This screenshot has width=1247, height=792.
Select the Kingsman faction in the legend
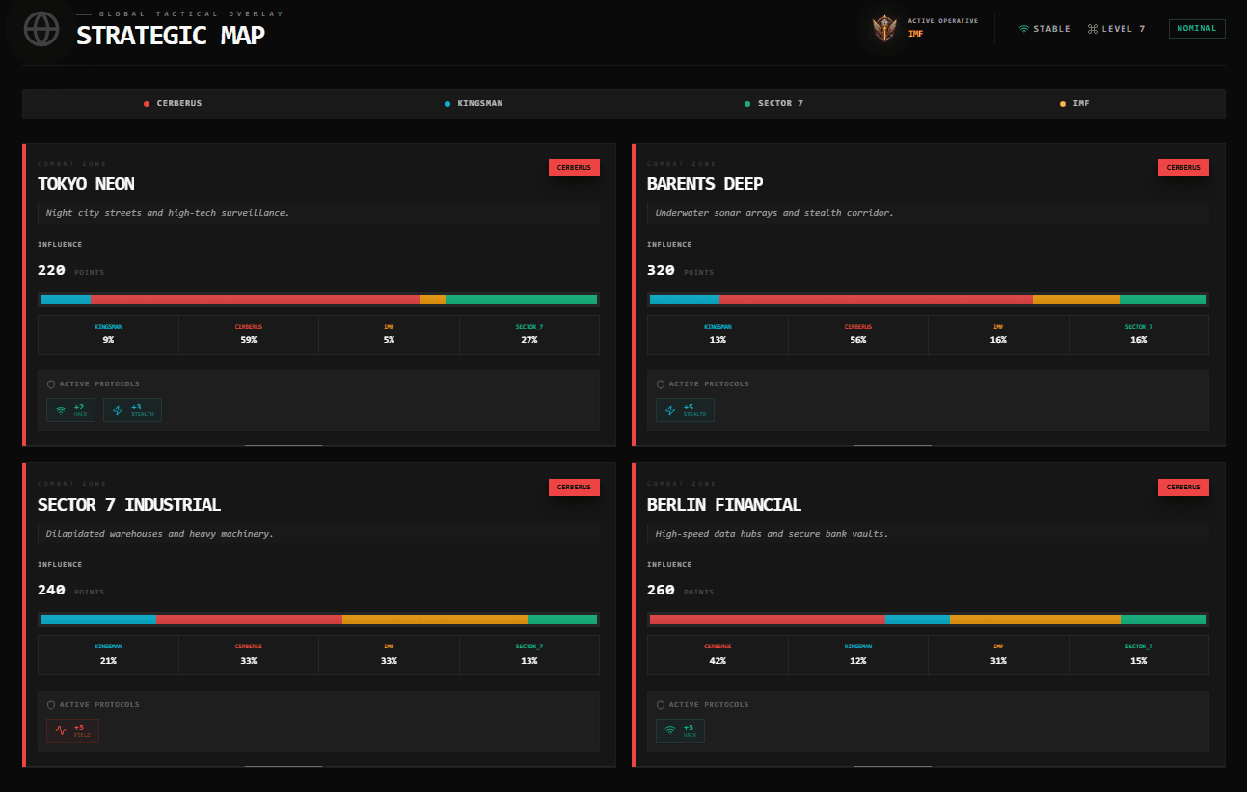(x=473, y=104)
